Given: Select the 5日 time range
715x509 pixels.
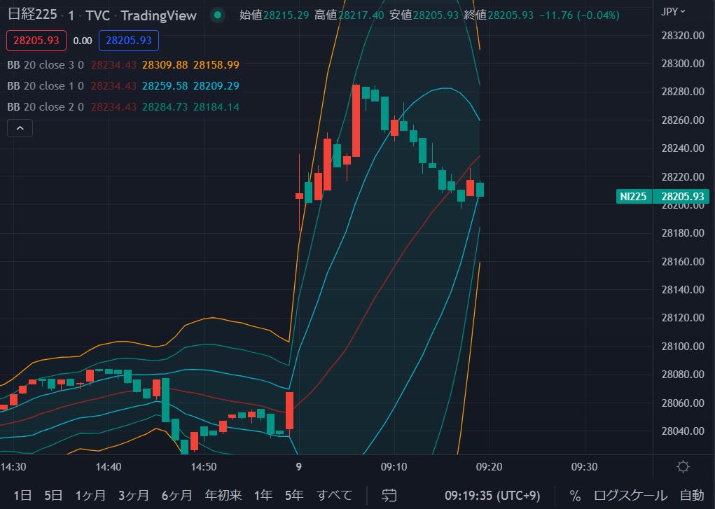Looking at the screenshot, I should coord(53,495).
